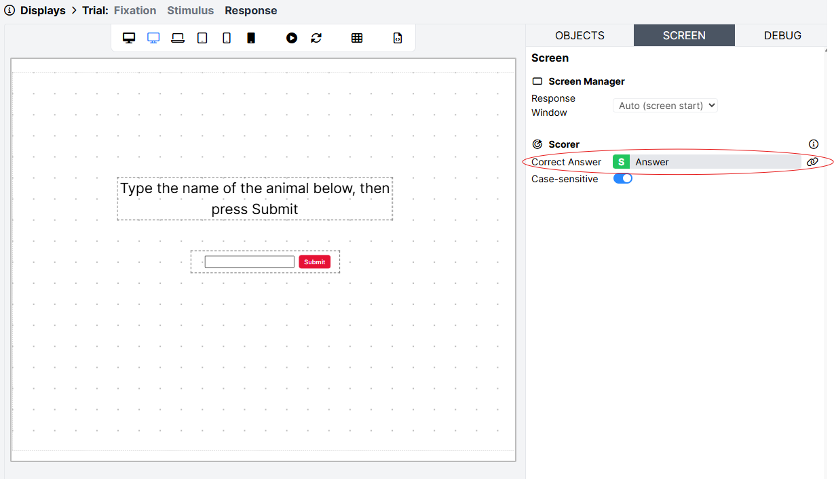Viewport: 834px width, 479px height.
Task: Click the Screen panel title
Action: pyautogui.click(x=550, y=58)
